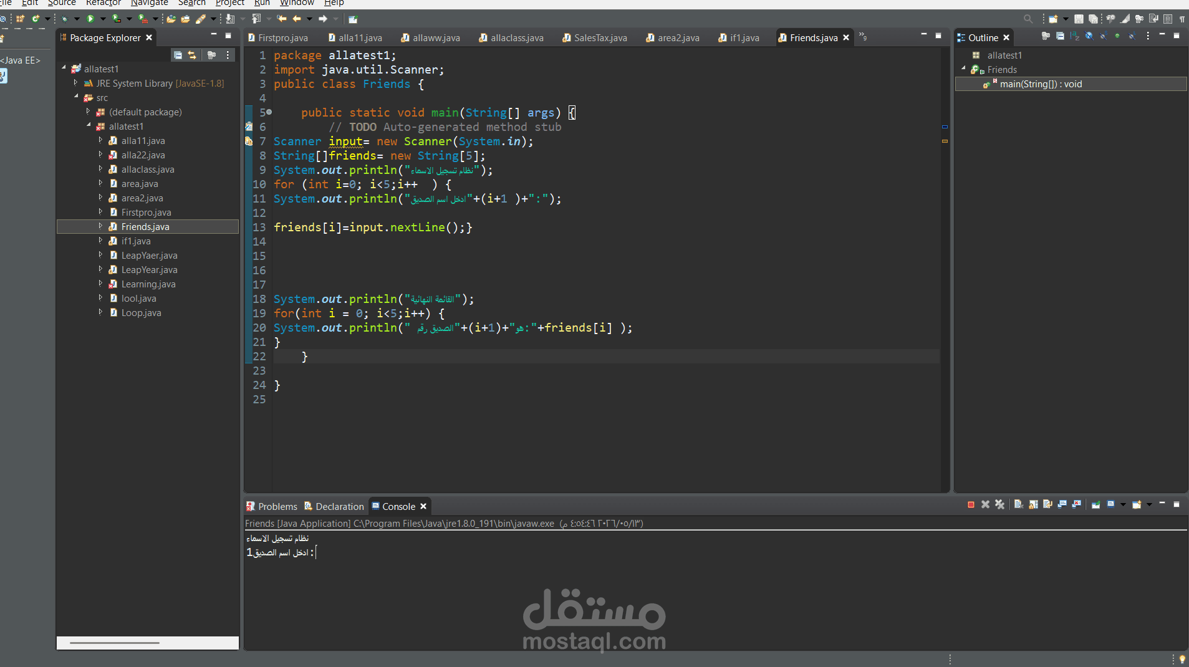The width and height of the screenshot is (1189, 667).
Task: Click the Save All icon
Action: click(x=1093, y=19)
